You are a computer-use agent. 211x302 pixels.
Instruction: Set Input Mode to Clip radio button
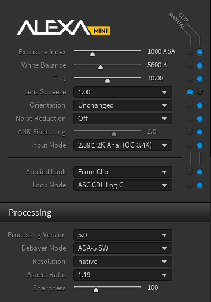point(199,145)
